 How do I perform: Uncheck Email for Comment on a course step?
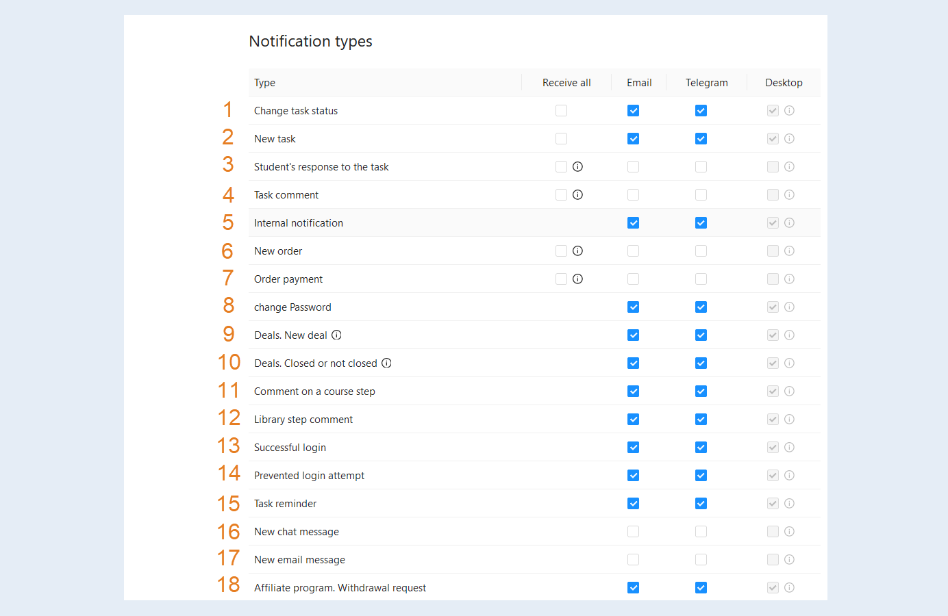tap(633, 391)
